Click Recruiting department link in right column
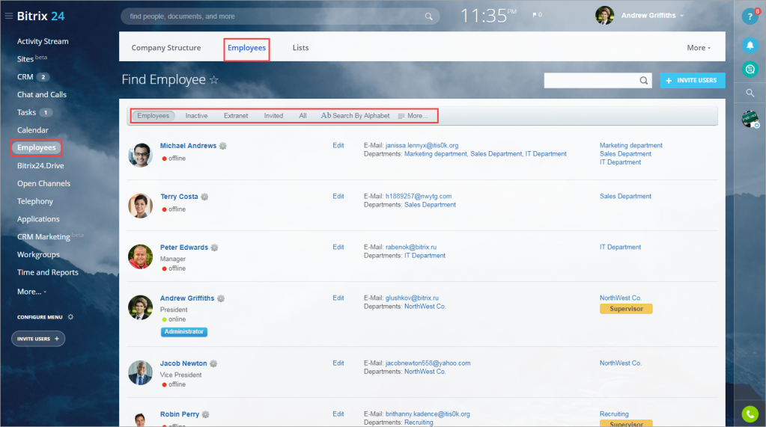 614,414
